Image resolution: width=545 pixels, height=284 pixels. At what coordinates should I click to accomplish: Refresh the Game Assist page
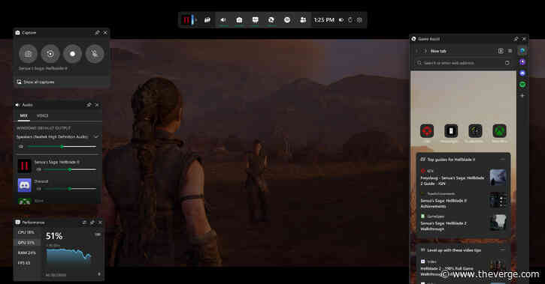[507, 63]
